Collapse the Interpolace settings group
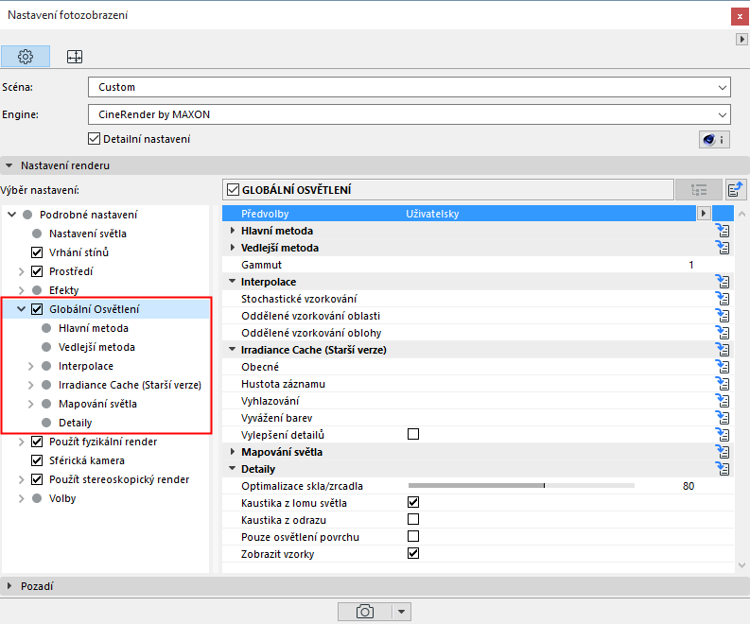Screen dimensions: 750x624 233,281
